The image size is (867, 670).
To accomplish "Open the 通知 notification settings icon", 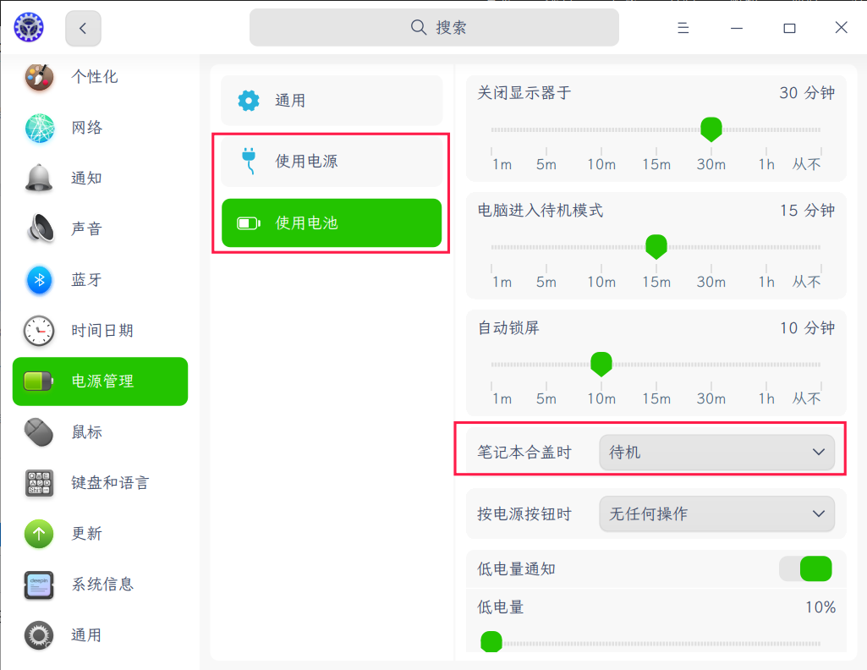I will pyautogui.click(x=37, y=178).
